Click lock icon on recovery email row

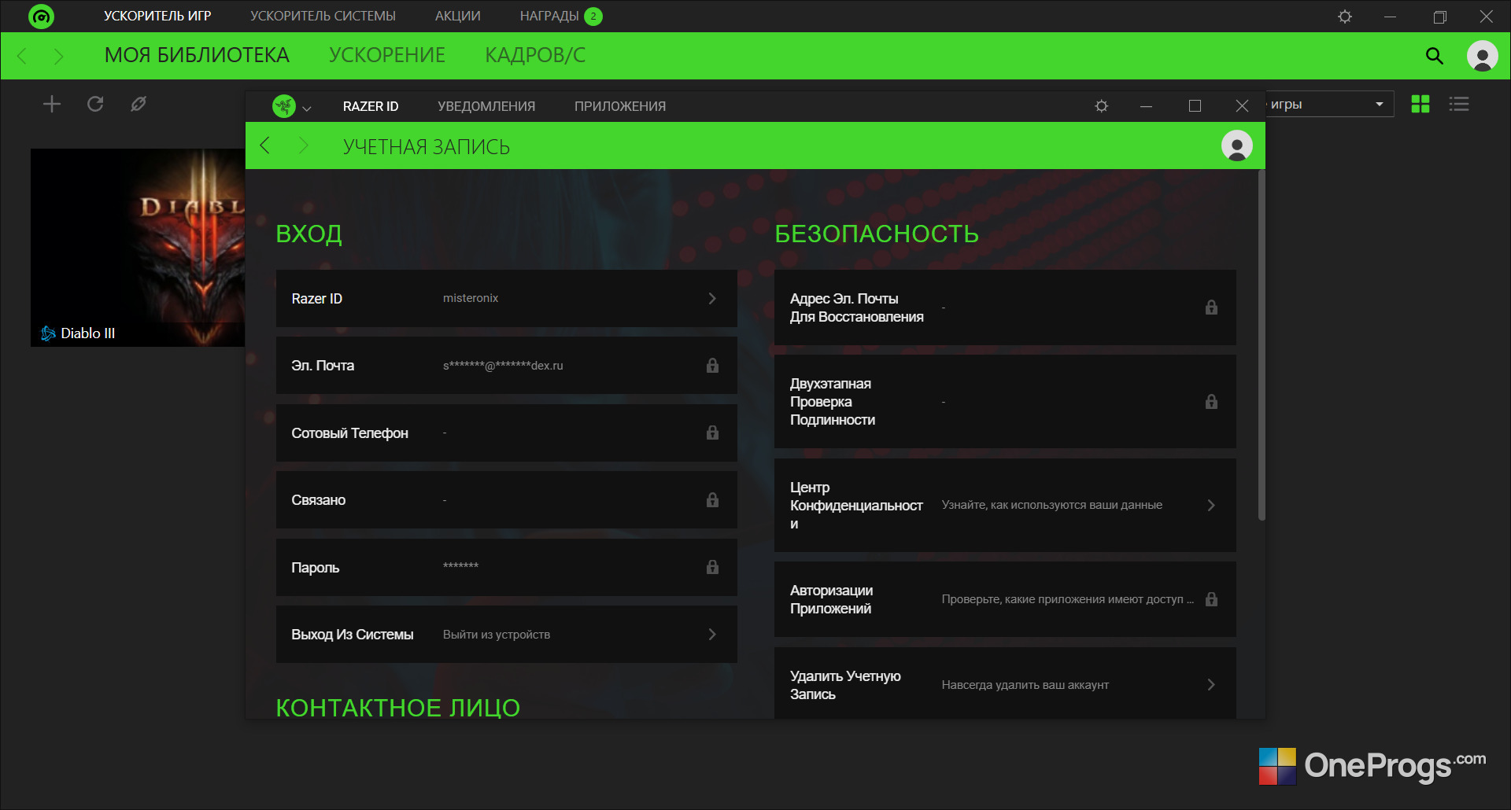pos(1211,307)
